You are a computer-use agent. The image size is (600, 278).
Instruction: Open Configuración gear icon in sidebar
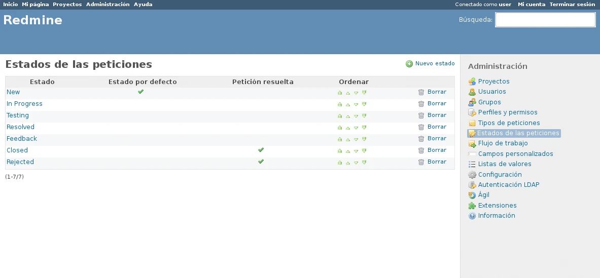coord(472,175)
